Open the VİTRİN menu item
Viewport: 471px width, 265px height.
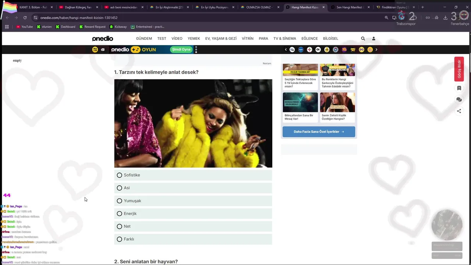pyautogui.click(x=248, y=39)
